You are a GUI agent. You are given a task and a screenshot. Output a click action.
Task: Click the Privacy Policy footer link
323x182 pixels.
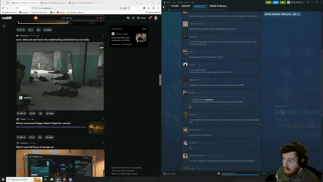point(125,168)
